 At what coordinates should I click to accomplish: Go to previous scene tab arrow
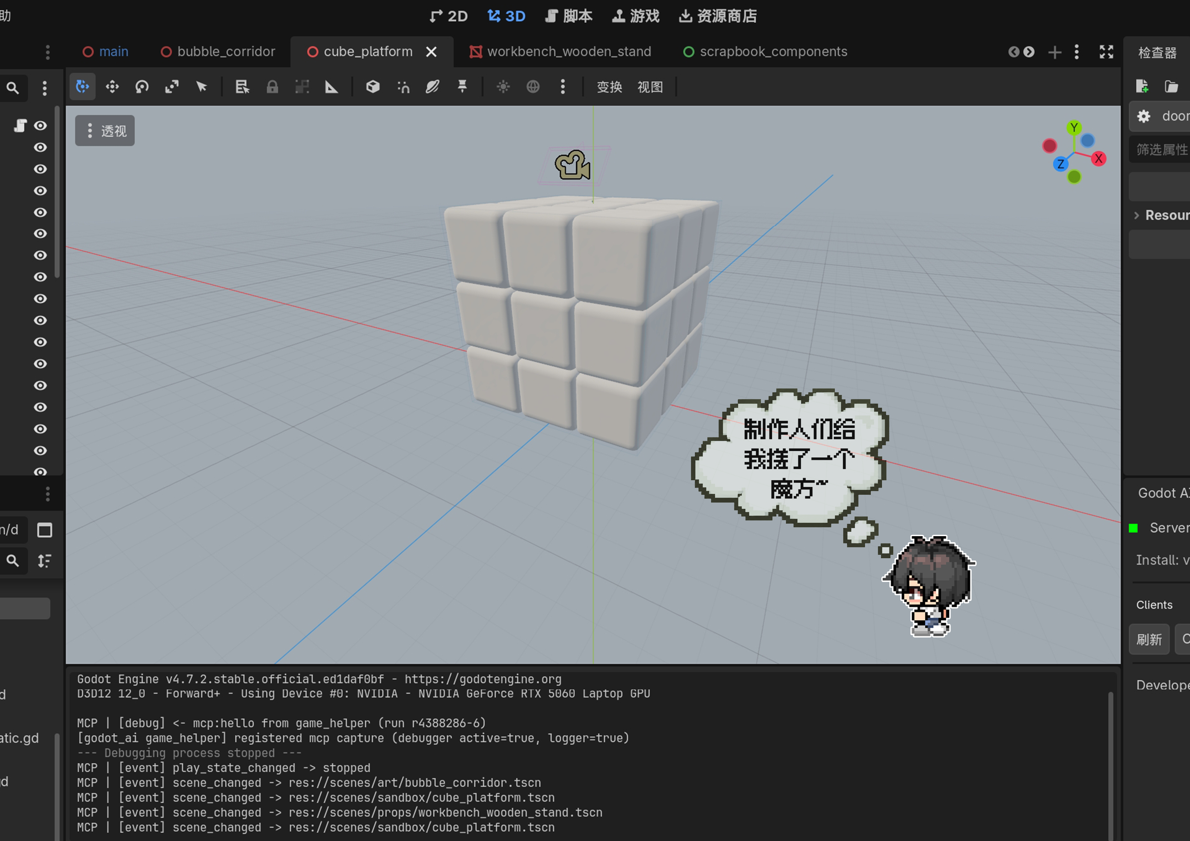point(1014,52)
